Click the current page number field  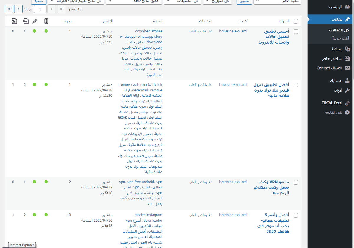point(40,9)
